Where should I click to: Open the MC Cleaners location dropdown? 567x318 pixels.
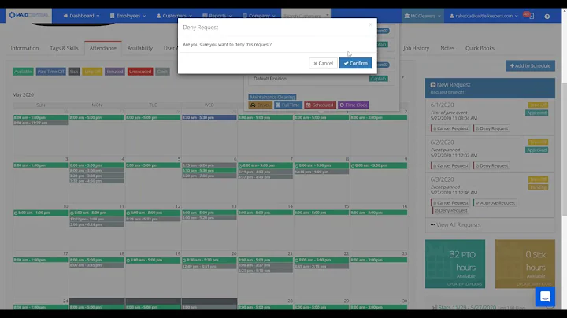[422, 16]
